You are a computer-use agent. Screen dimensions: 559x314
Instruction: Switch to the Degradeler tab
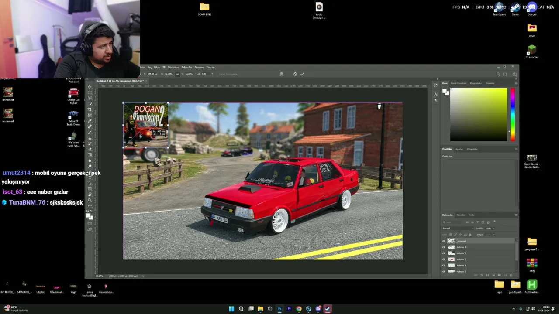pyautogui.click(x=476, y=83)
